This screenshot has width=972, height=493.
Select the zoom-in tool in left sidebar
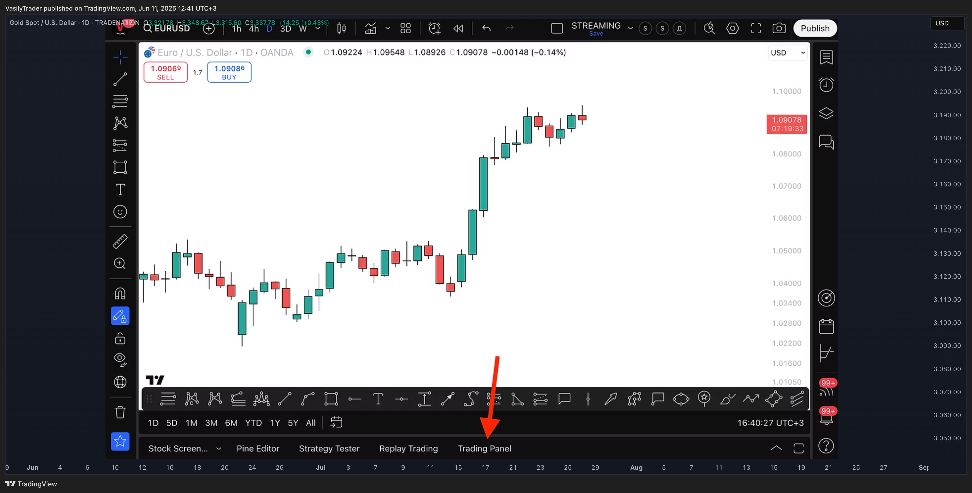(x=120, y=263)
